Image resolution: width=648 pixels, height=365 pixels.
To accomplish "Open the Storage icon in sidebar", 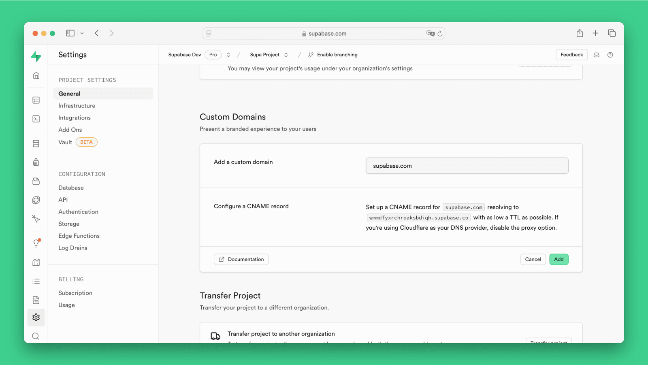I will coord(36,181).
